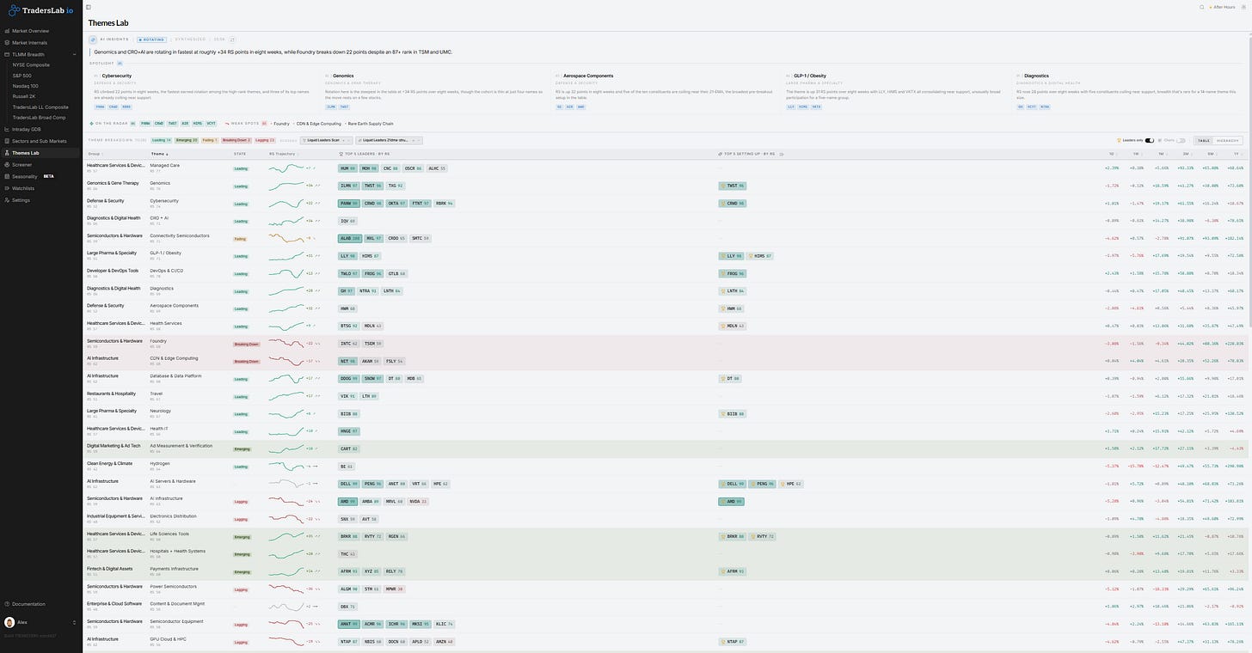This screenshot has width=1252, height=653.
Task: Switch to the Hierarchy view
Action: tap(1227, 140)
